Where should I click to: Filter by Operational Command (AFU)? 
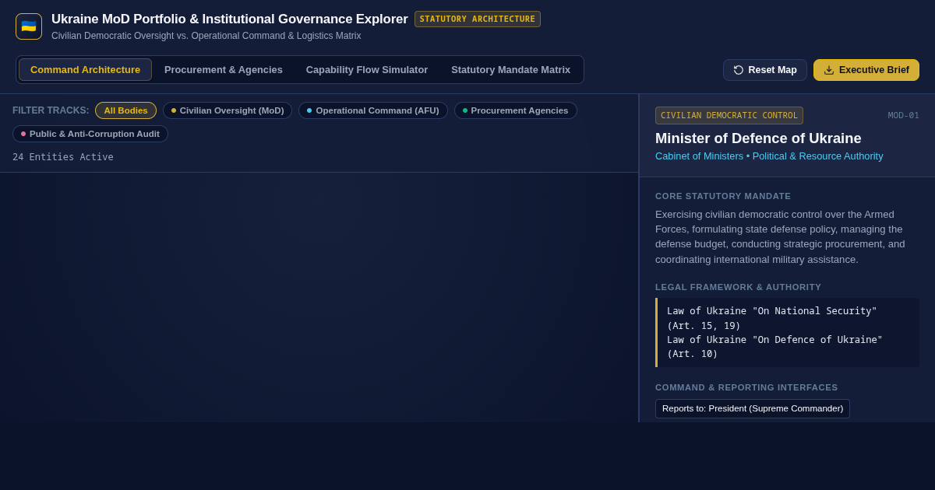point(373,110)
